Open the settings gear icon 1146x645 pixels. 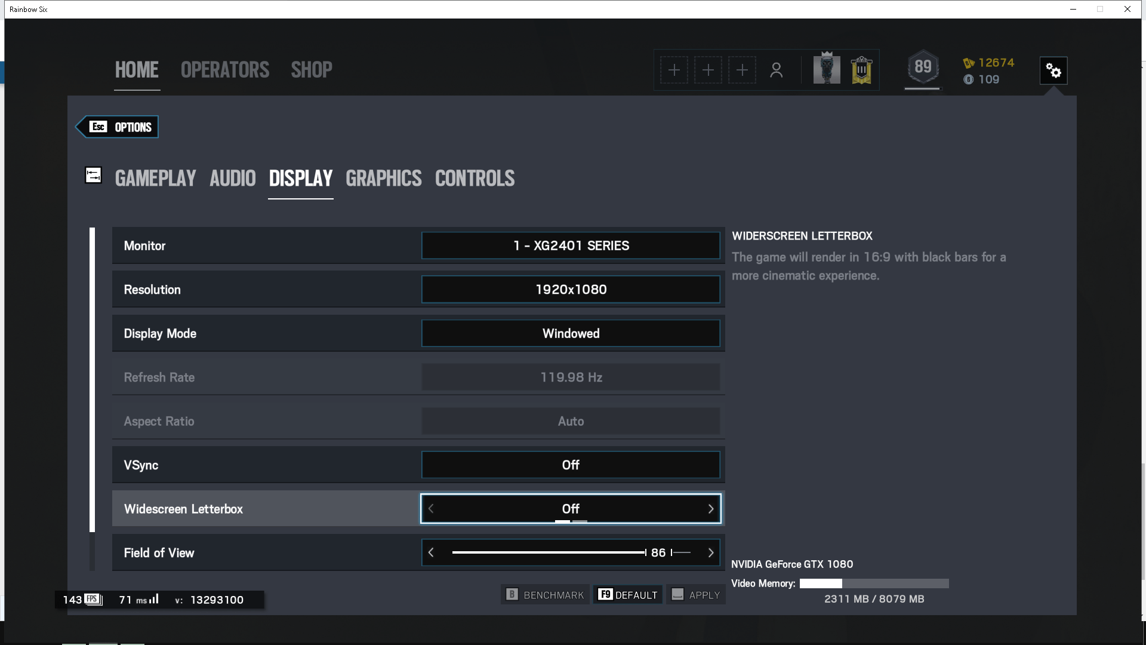1053,71
